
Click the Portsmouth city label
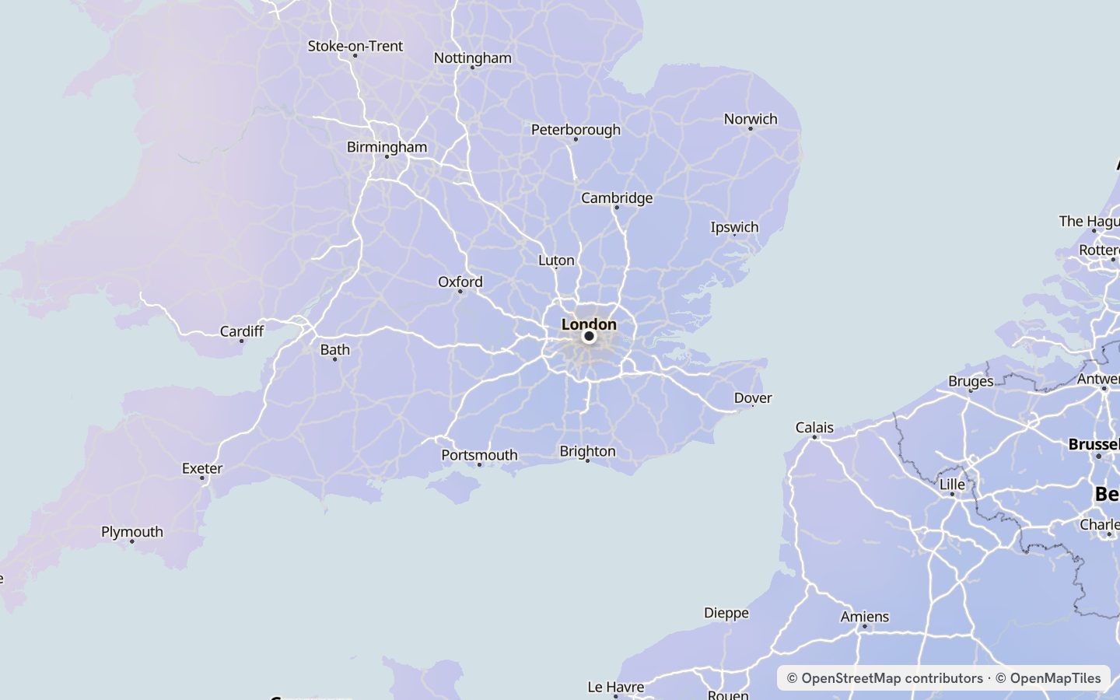point(479,455)
